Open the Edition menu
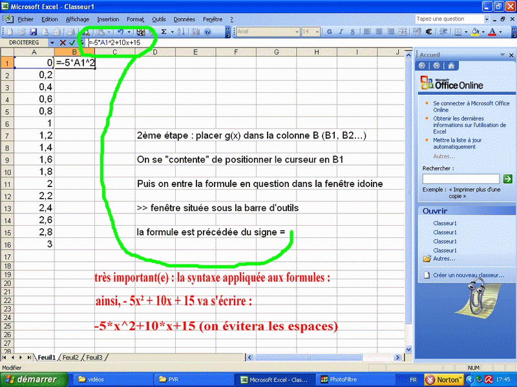Viewport: 517px width, 387px height. [50, 19]
